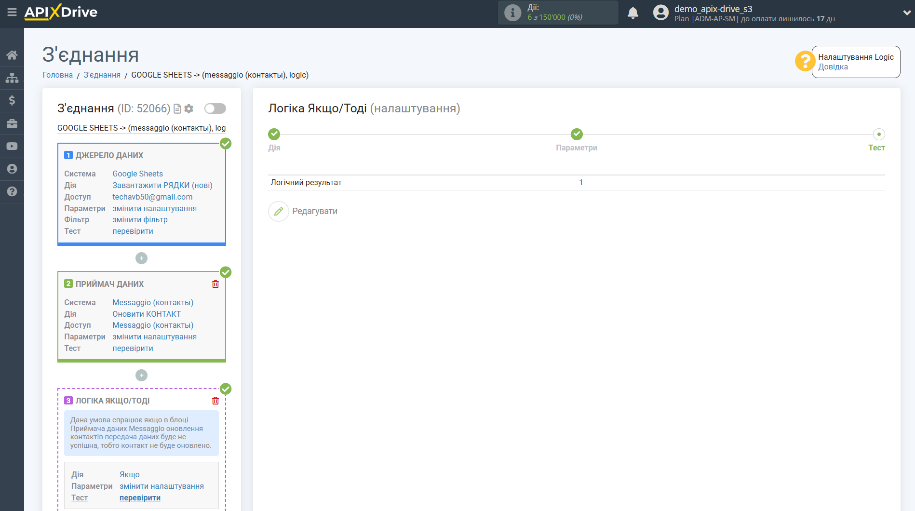Expand the user account dropdown arrow
The image size is (915, 511).
point(906,13)
